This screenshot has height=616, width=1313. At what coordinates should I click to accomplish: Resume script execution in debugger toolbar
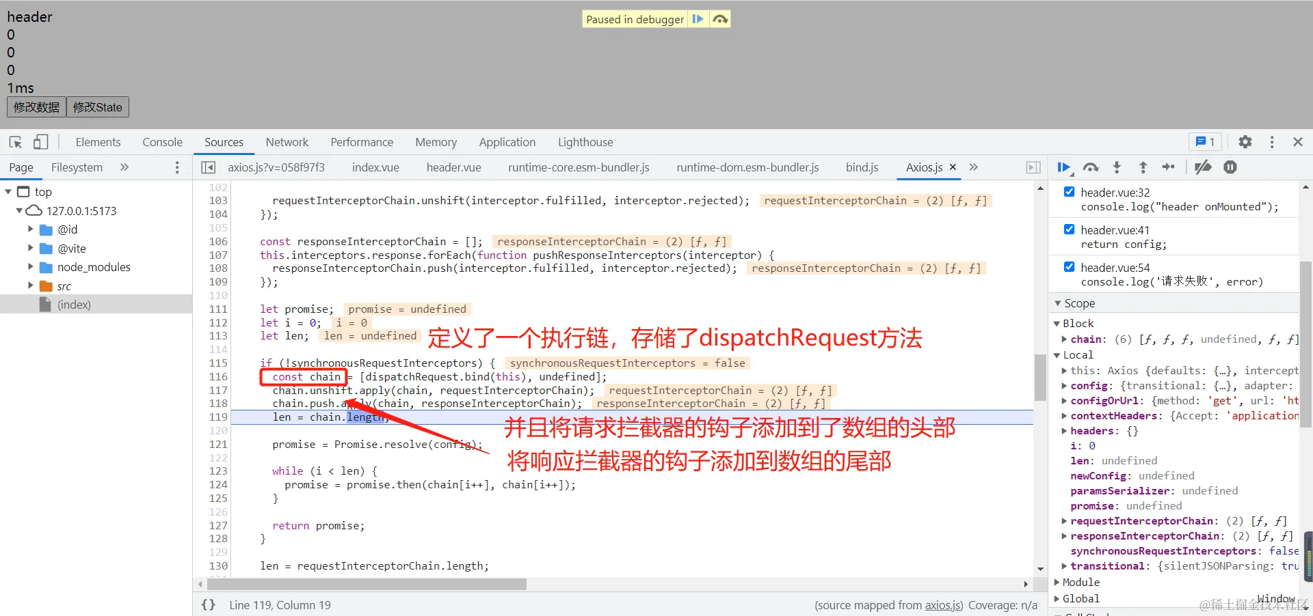1064,167
